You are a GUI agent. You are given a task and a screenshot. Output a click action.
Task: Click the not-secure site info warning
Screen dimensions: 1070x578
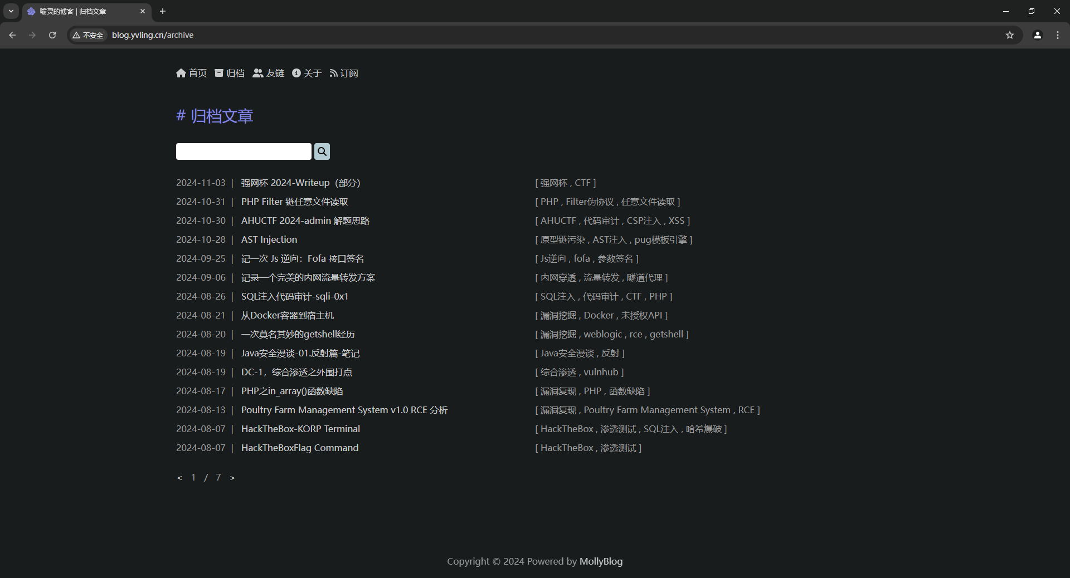[x=88, y=35]
